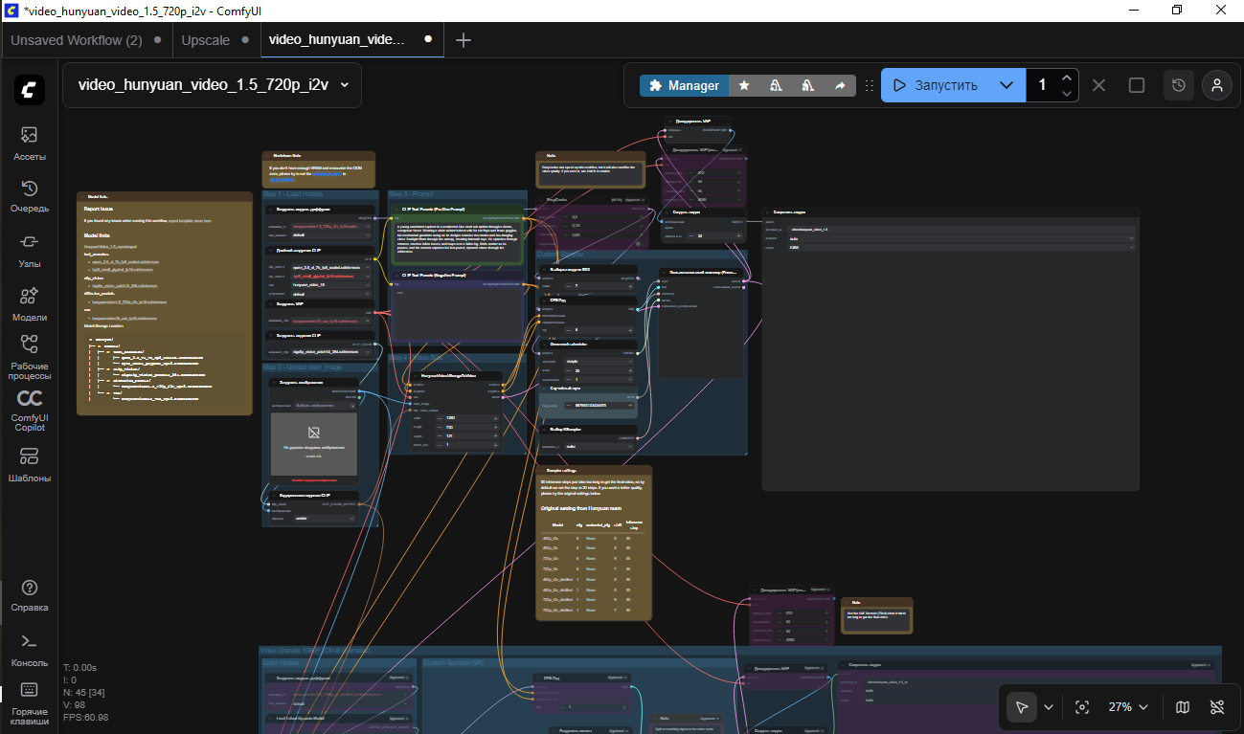Open the Ассеты sidebar panel

[29, 144]
